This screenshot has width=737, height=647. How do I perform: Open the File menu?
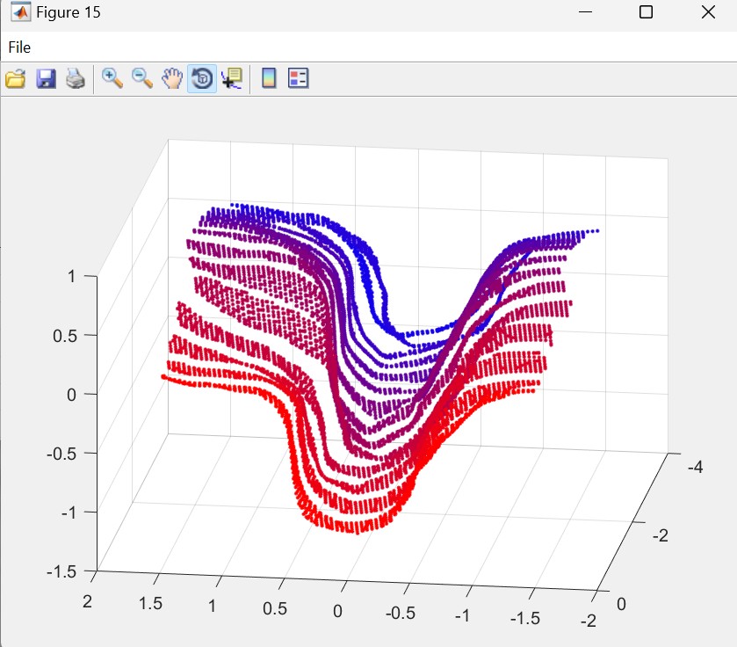[x=19, y=47]
